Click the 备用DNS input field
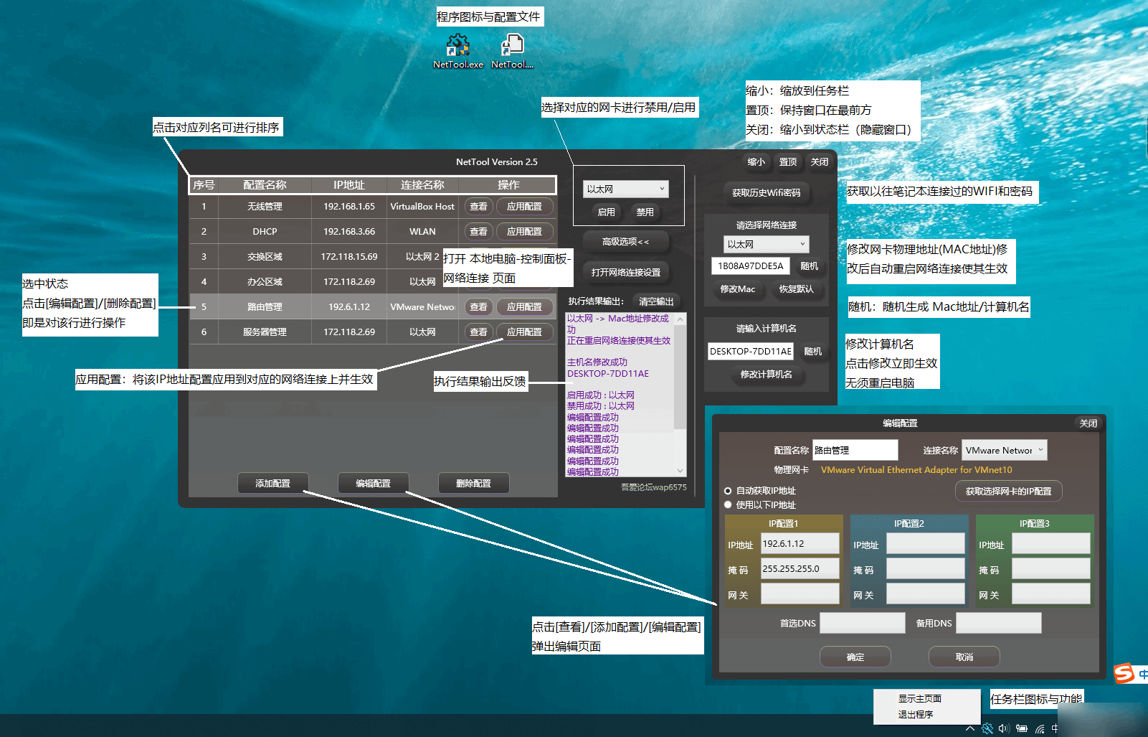Image resolution: width=1148 pixels, height=737 pixels. [999, 623]
